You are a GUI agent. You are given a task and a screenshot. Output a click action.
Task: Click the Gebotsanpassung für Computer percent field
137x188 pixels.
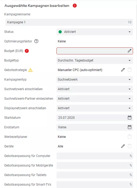coord(95,156)
